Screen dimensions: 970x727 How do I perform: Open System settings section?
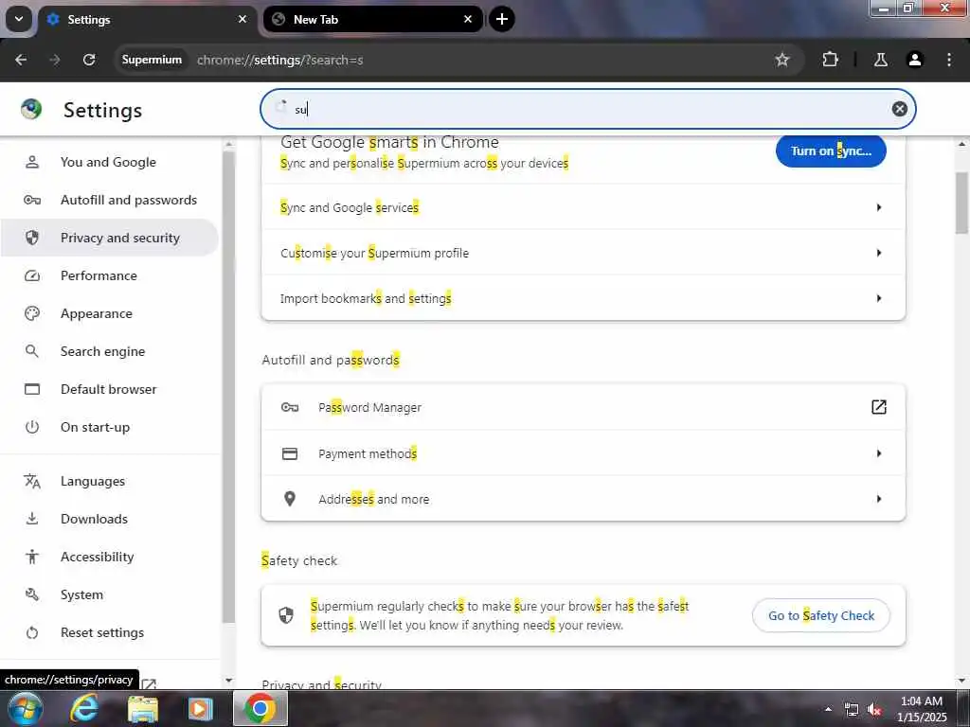coord(109,594)
